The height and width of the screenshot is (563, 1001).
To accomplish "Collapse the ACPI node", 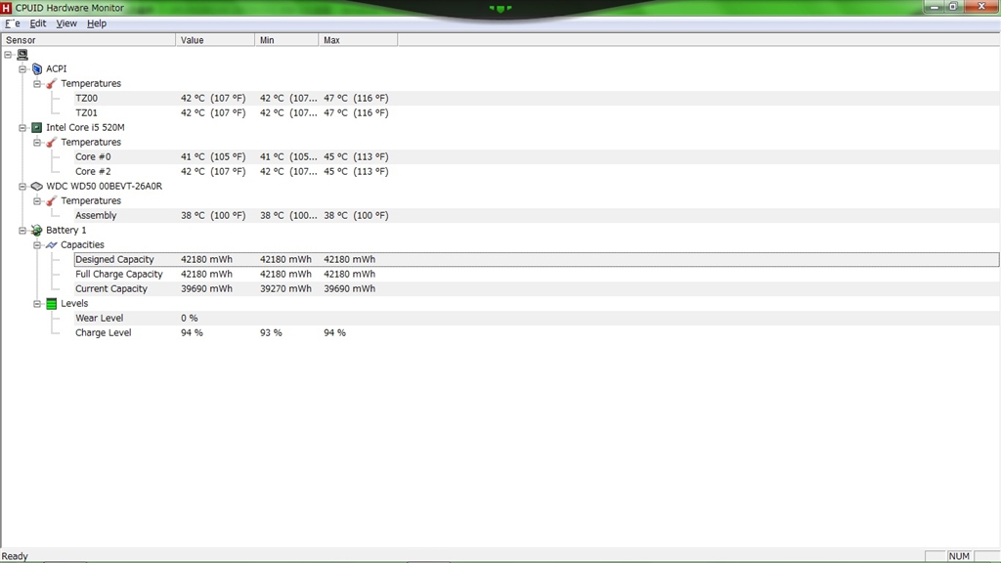I will (22, 69).
